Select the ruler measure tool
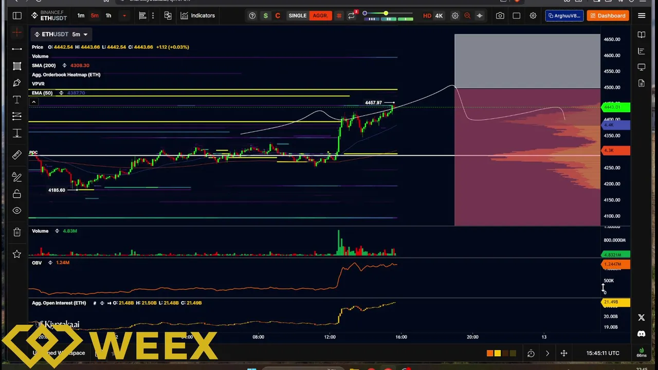This screenshot has height=370, width=658. pyautogui.click(x=17, y=154)
